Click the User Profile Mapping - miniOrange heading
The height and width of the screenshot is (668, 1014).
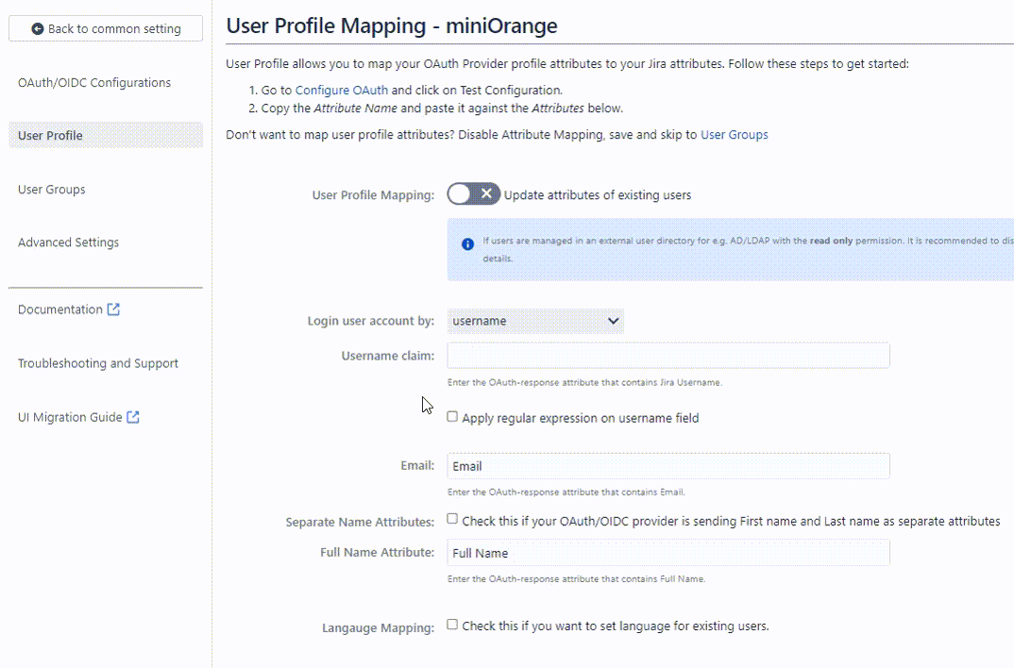click(x=392, y=25)
